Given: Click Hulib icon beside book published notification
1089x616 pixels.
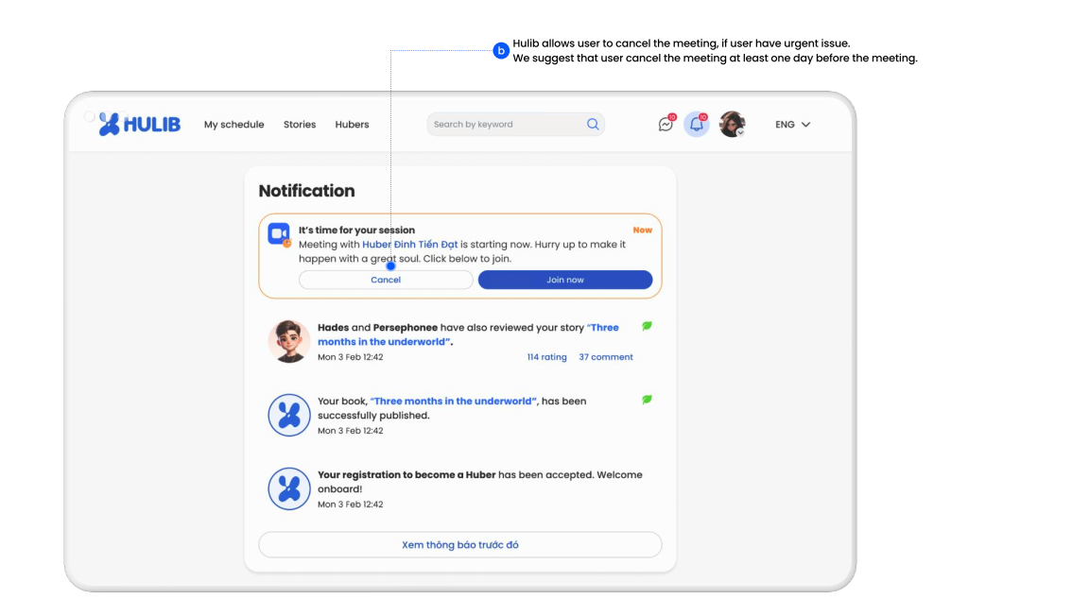Looking at the screenshot, I should tap(289, 415).
